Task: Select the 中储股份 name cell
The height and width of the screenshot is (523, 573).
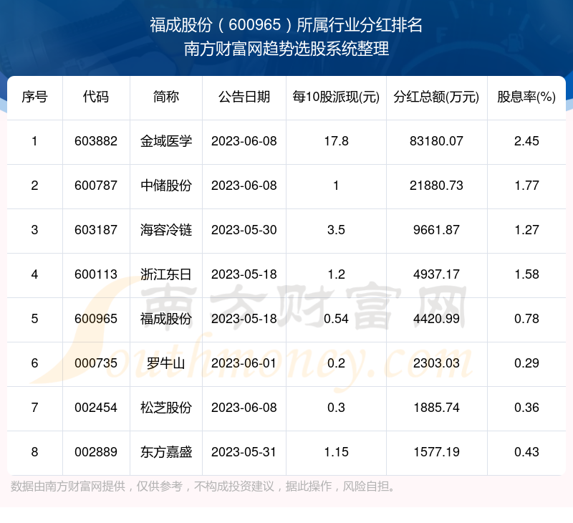Action: click(166, 186)
